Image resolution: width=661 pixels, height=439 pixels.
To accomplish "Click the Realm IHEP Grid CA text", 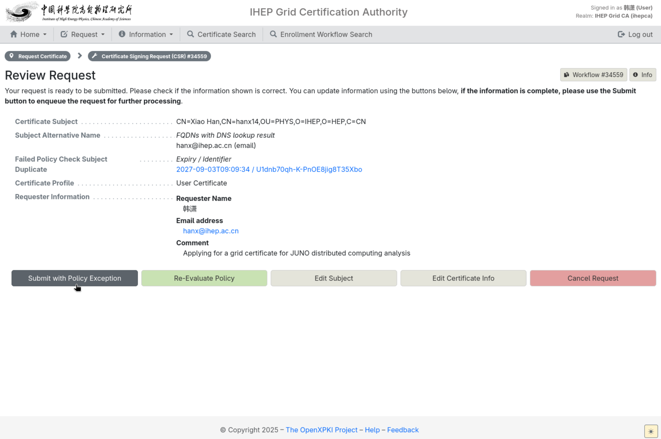I will click(614, 16).
